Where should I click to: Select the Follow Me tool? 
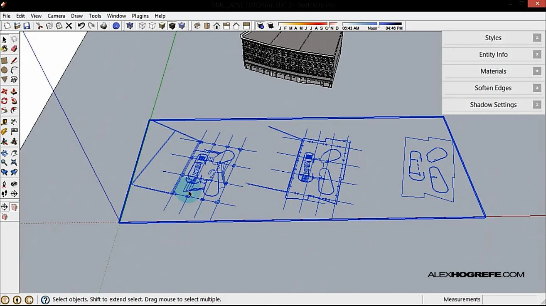[x=14, y=101]
